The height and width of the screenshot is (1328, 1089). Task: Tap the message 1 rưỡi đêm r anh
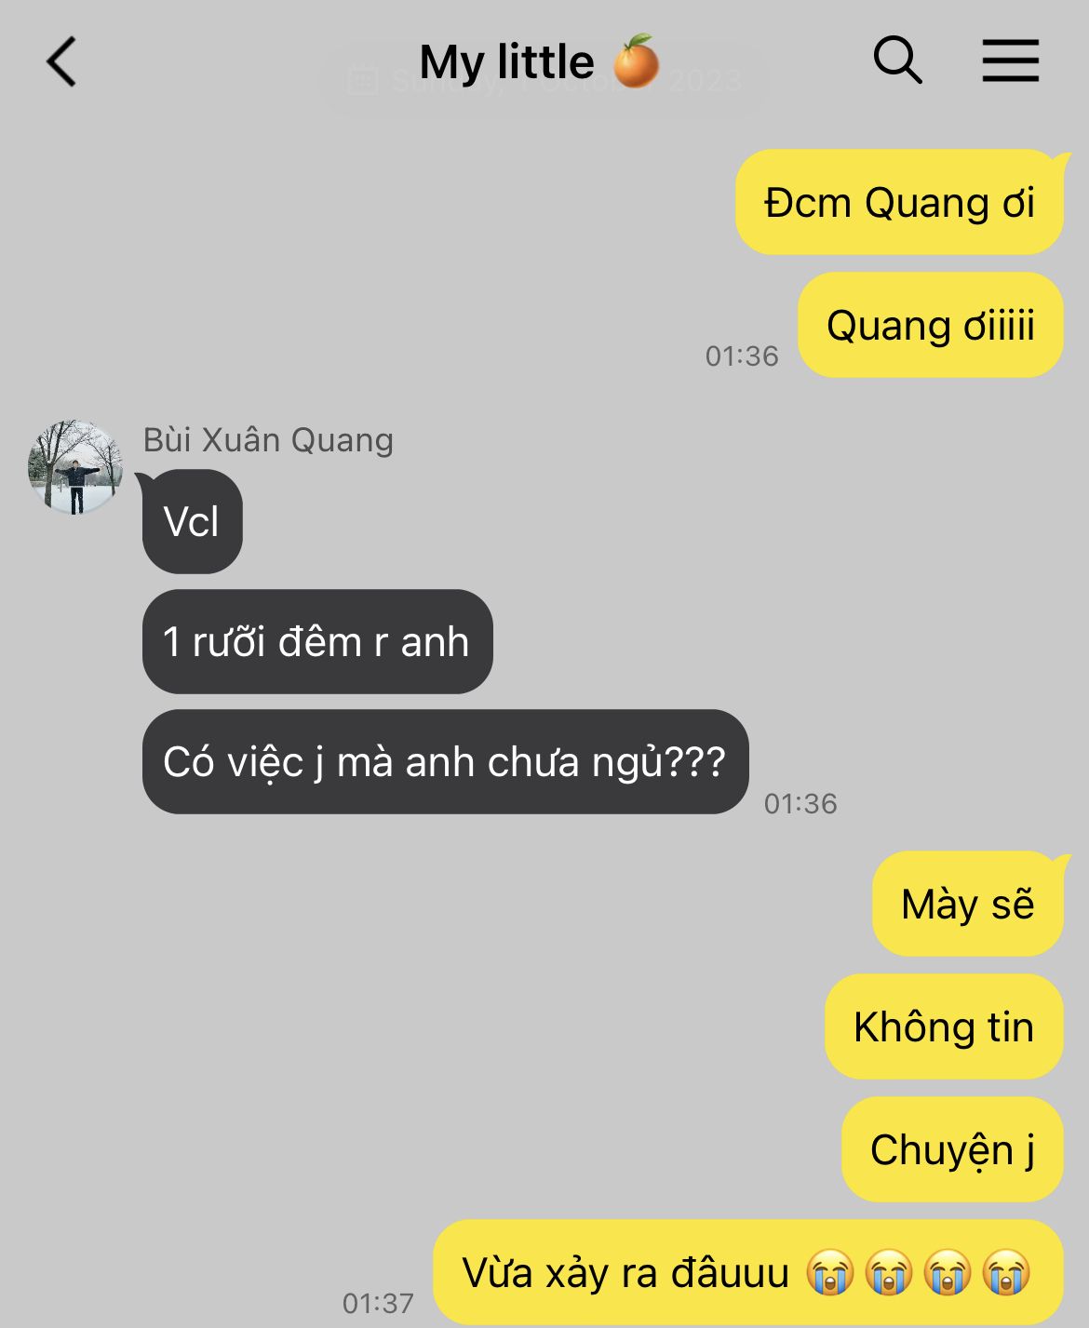(316, 641)
